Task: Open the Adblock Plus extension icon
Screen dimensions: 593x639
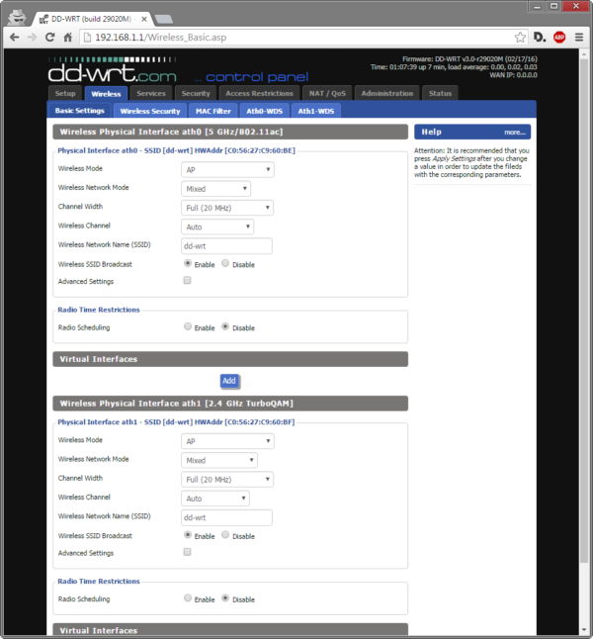Action: pyautogui.click(x=559, y=37)
